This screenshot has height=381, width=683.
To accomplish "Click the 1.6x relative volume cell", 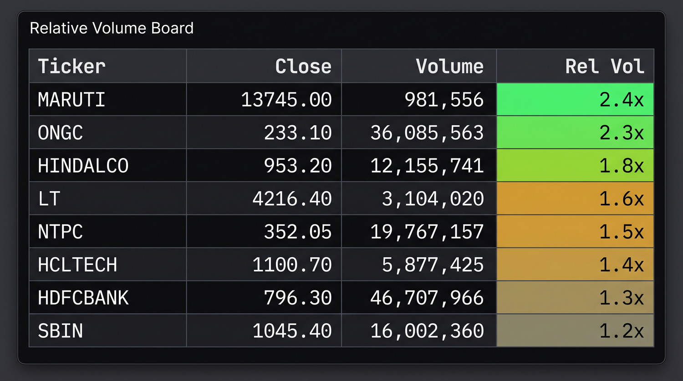I will point(575,198).
